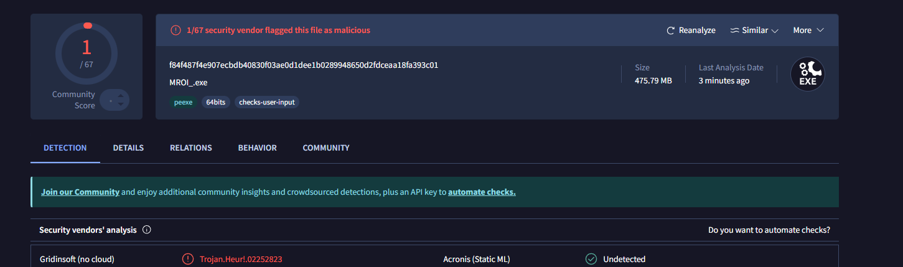This screenshot has width=903, height=267.
Task: Click the automate checks link
Action: click(x=482, y=192)
